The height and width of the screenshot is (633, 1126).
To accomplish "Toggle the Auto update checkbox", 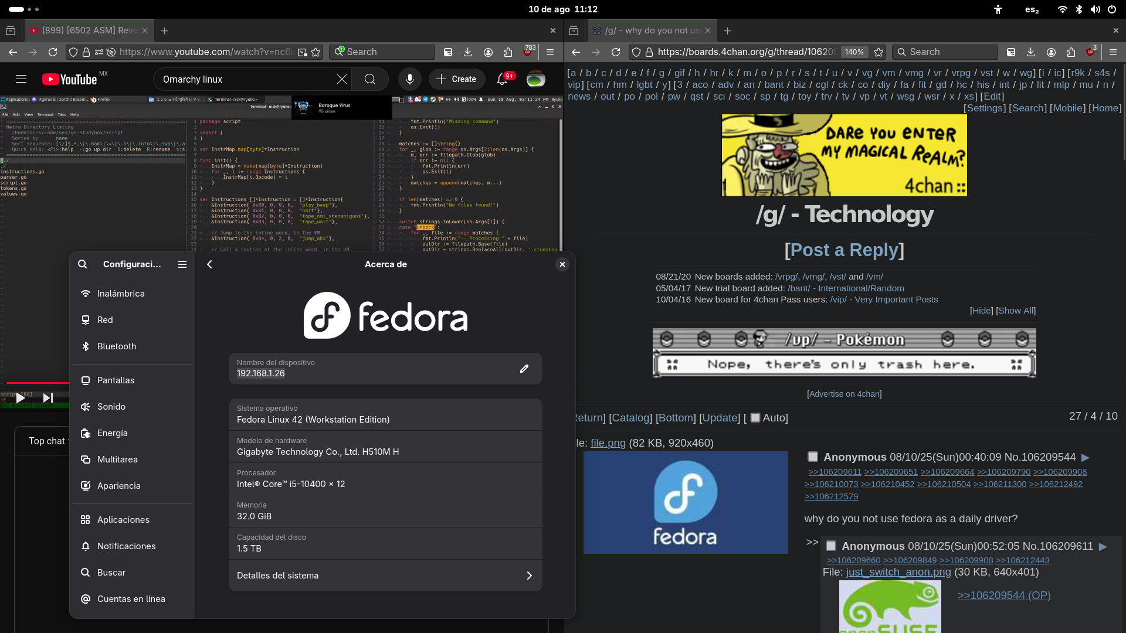I will pyautogui.click(x=755, y=418).
